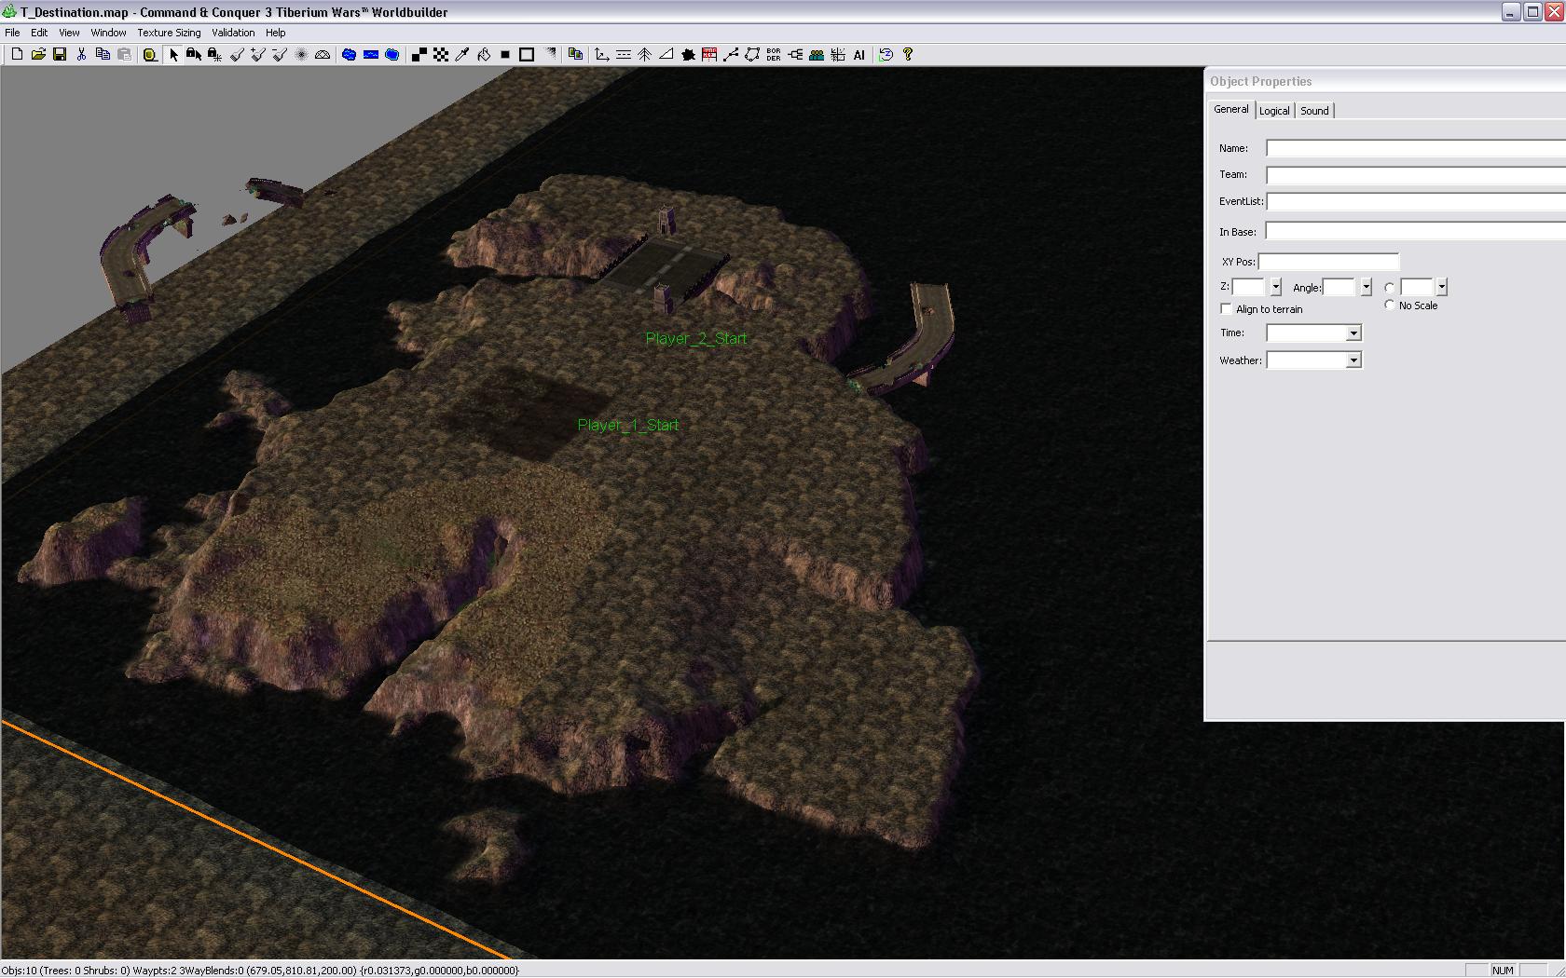Choose the plus height brush (raise terrain)

(x=258, y=55)
